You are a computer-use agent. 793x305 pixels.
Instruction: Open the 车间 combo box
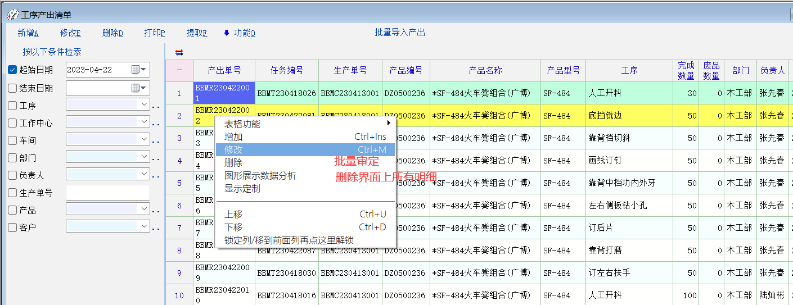click(x=144, y=139)
